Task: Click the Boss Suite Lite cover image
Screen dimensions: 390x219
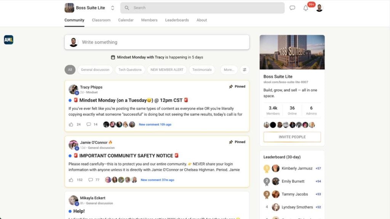Action: coord(292,52)
